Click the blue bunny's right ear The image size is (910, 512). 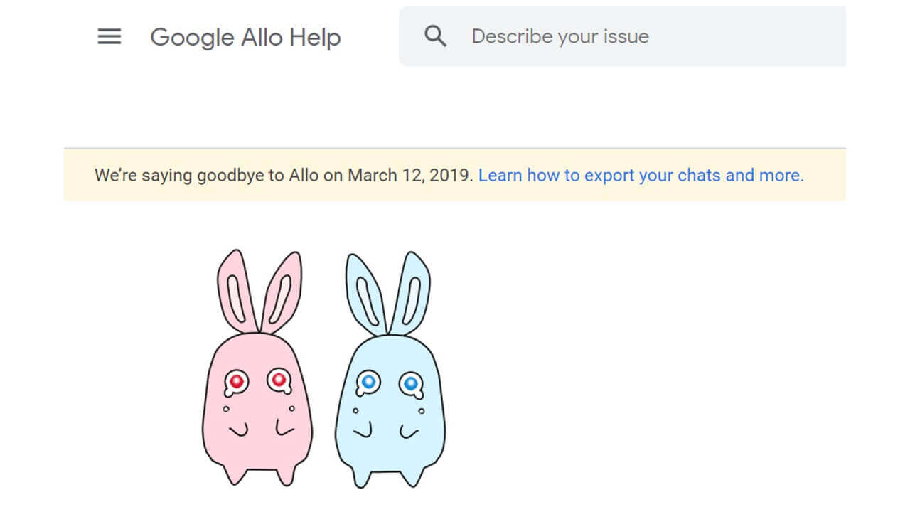[412, 293]
